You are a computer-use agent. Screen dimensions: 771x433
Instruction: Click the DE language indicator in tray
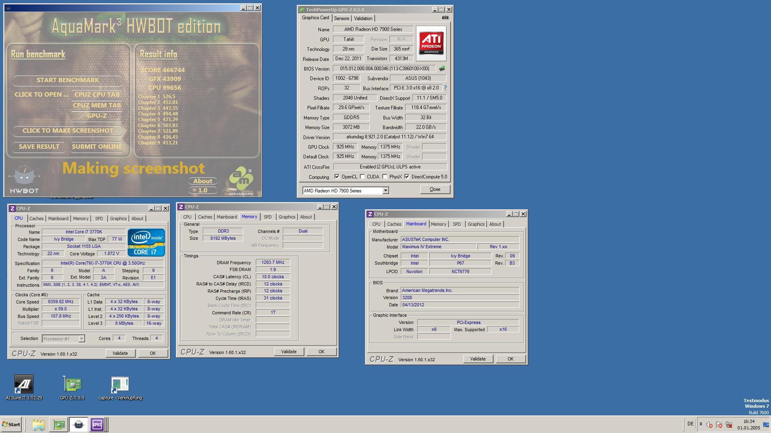click(690, 424)
